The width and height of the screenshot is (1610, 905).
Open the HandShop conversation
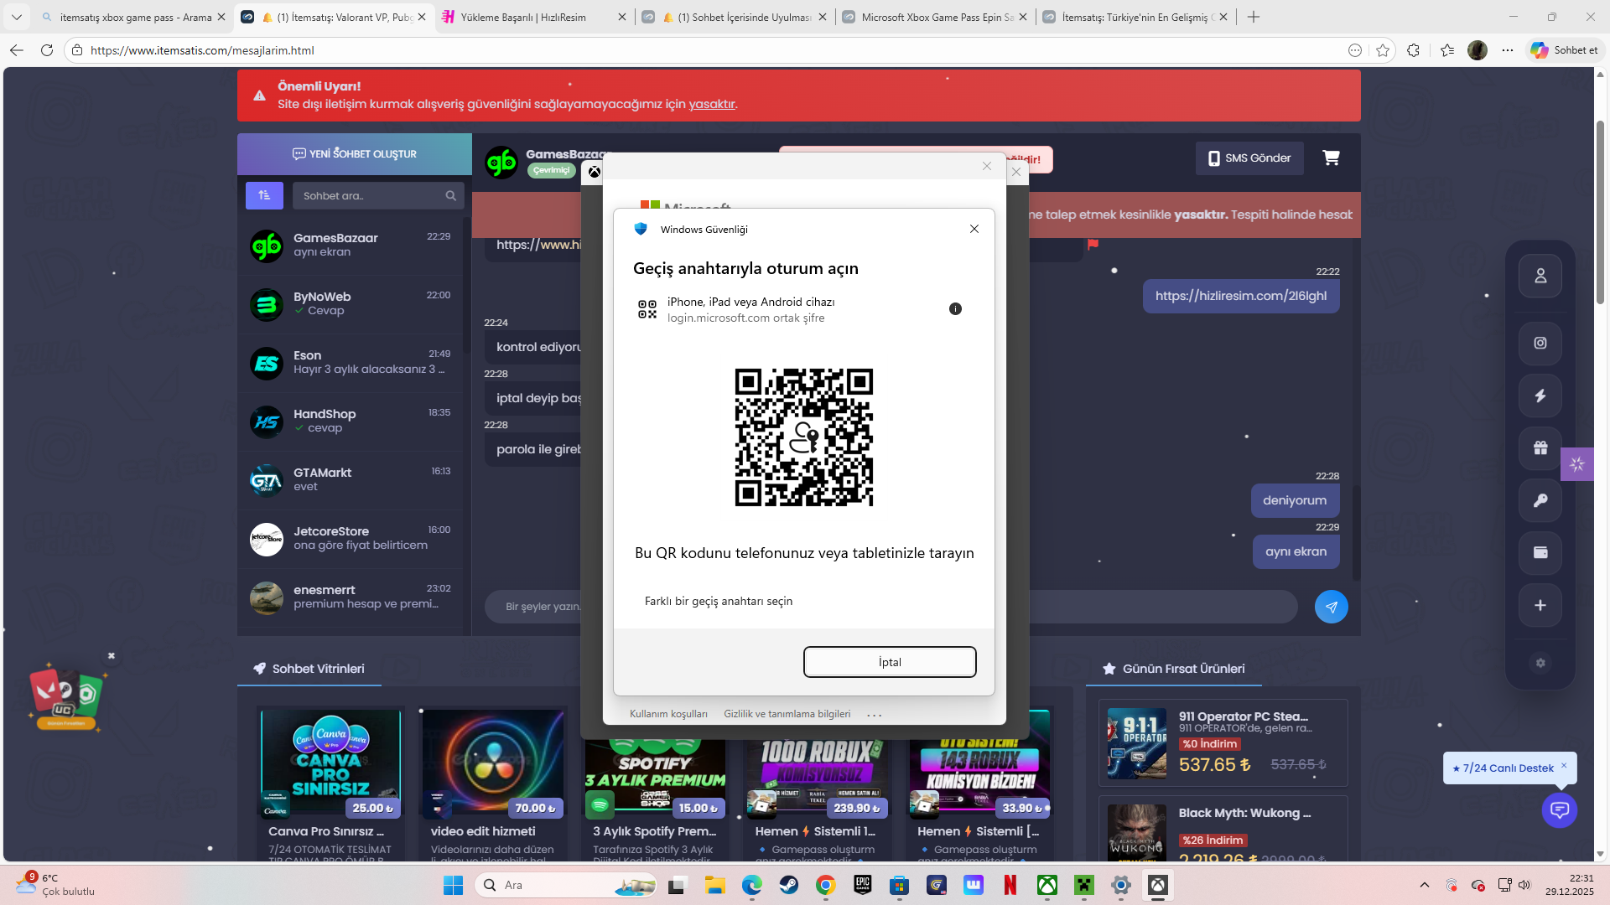click(351, 422)
